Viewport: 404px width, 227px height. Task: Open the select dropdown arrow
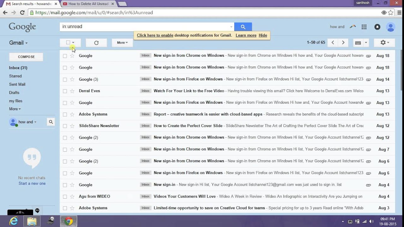pyautogui.click(x=73, y=43)
